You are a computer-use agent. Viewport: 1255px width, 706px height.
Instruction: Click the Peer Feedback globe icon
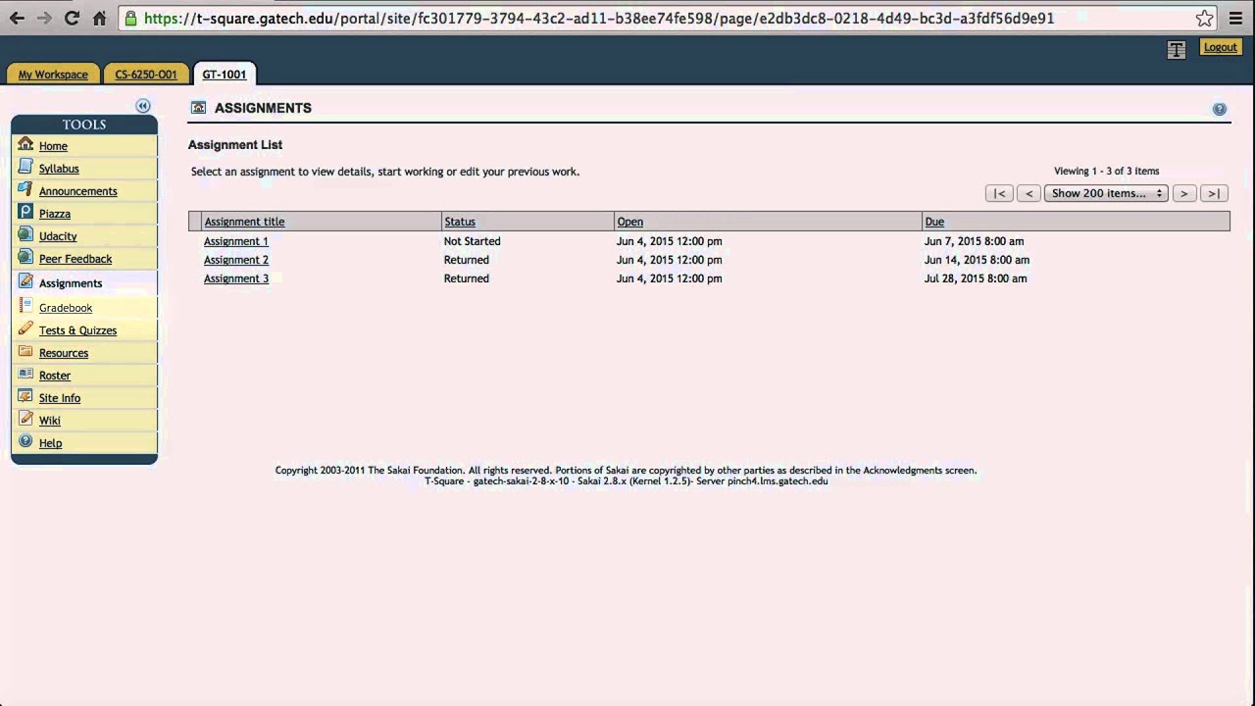(x=25, y=257)
